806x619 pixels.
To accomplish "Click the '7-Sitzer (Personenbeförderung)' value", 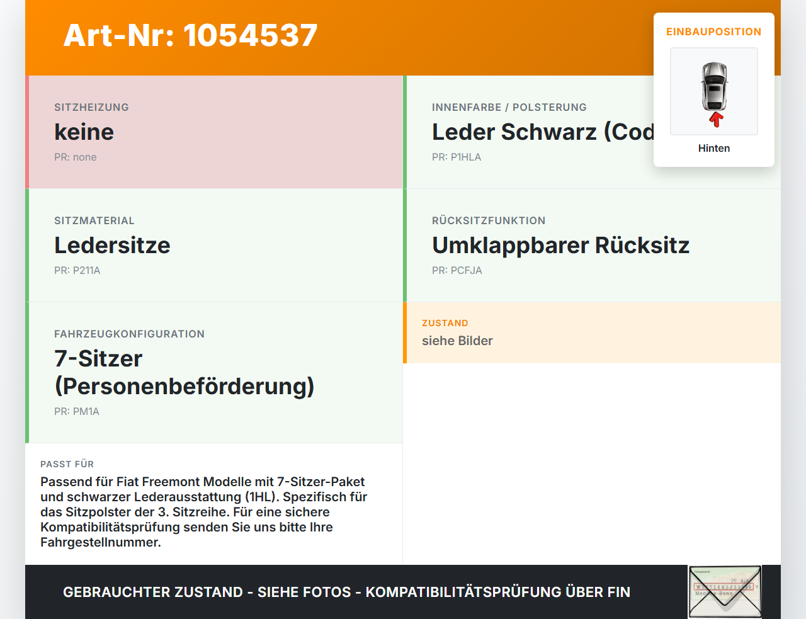I will tap(184, 372).
